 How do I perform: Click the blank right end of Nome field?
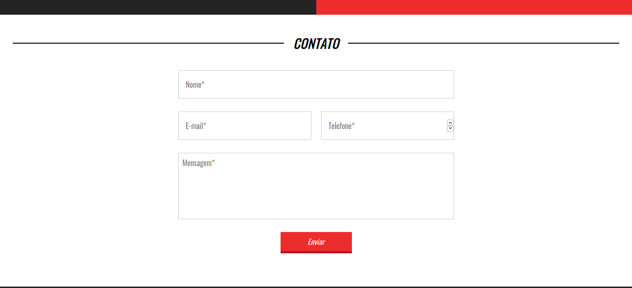pyautogui.click(x=418, y=84)
